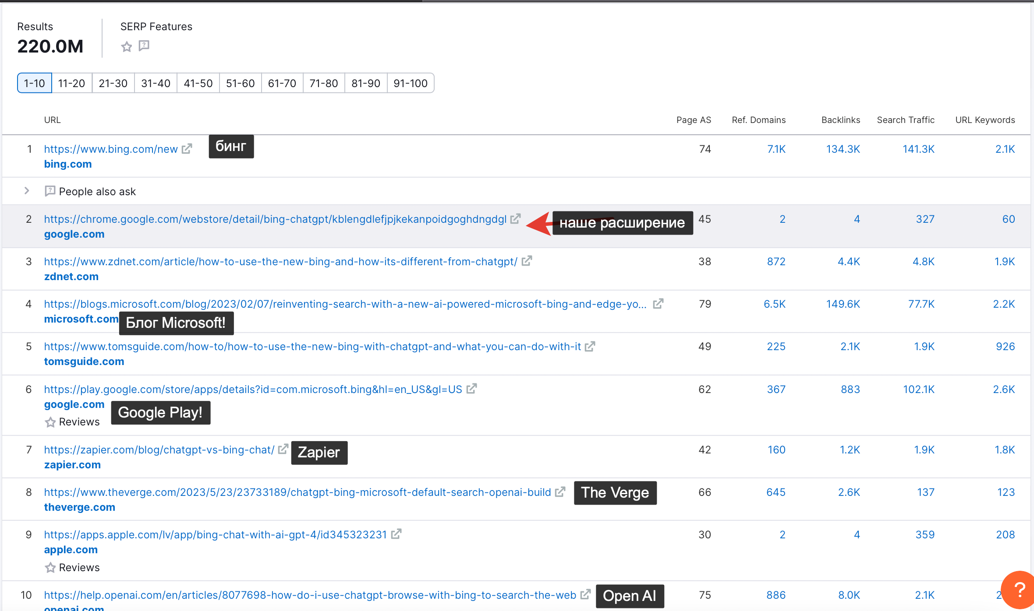
Task: Select the 51-60 results range
Action: tap(240, 83)
